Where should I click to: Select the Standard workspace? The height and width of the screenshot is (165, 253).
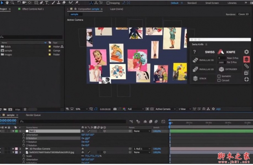pos(192,3)
